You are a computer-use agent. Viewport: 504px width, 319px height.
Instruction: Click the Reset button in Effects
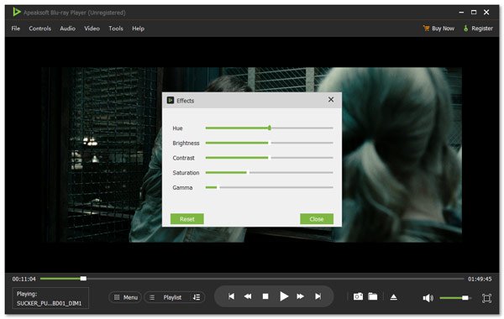(x=187, y=219)
